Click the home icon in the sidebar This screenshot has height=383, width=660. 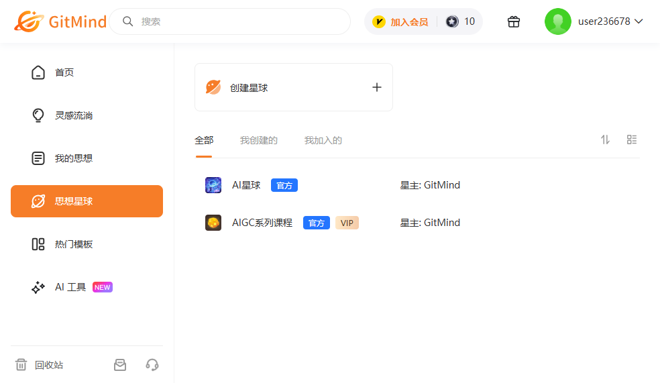(38, 72)
